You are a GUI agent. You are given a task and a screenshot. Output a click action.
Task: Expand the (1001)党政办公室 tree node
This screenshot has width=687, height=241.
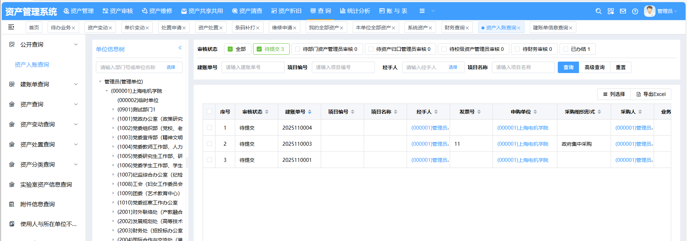tap(113, 119)
